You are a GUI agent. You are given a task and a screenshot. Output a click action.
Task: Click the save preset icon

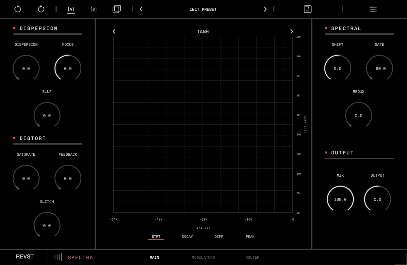click(308, 9)
